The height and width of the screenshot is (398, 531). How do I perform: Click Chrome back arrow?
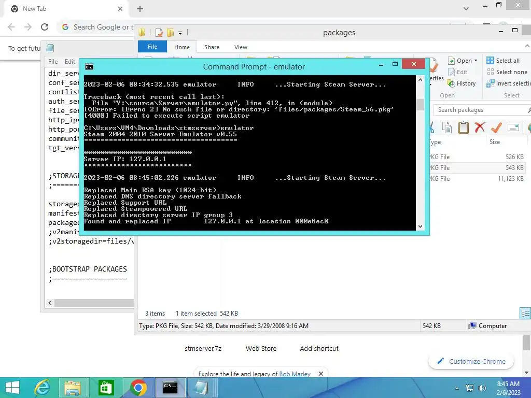pyautogui.click(x=11, y=27)
